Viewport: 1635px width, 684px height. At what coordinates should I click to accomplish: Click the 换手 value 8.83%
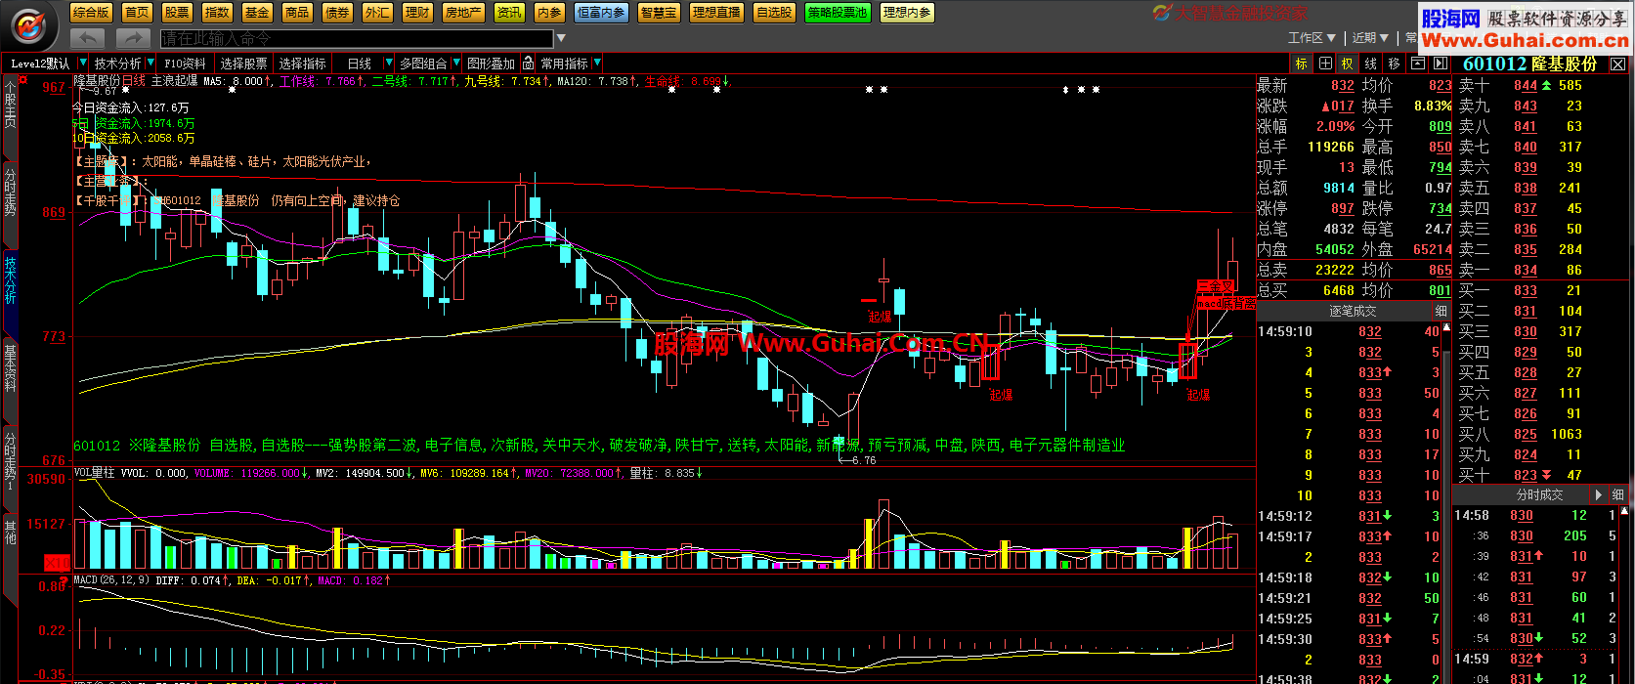click(x=1432, y=106)
